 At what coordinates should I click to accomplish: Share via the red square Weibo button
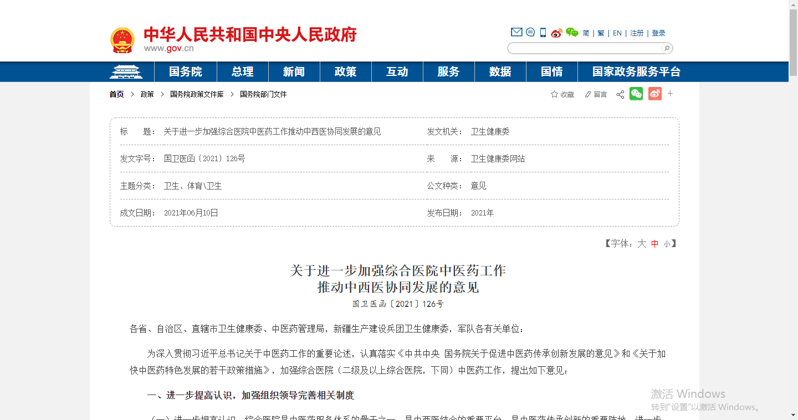(x=655, y=94)
